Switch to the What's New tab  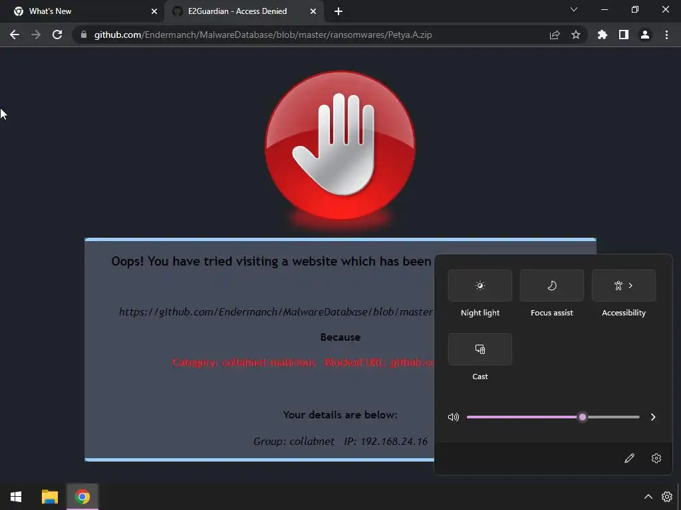(x=82, y=11)
